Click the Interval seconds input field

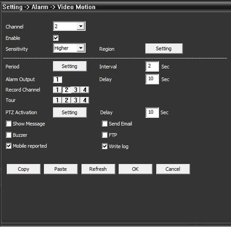152,66
